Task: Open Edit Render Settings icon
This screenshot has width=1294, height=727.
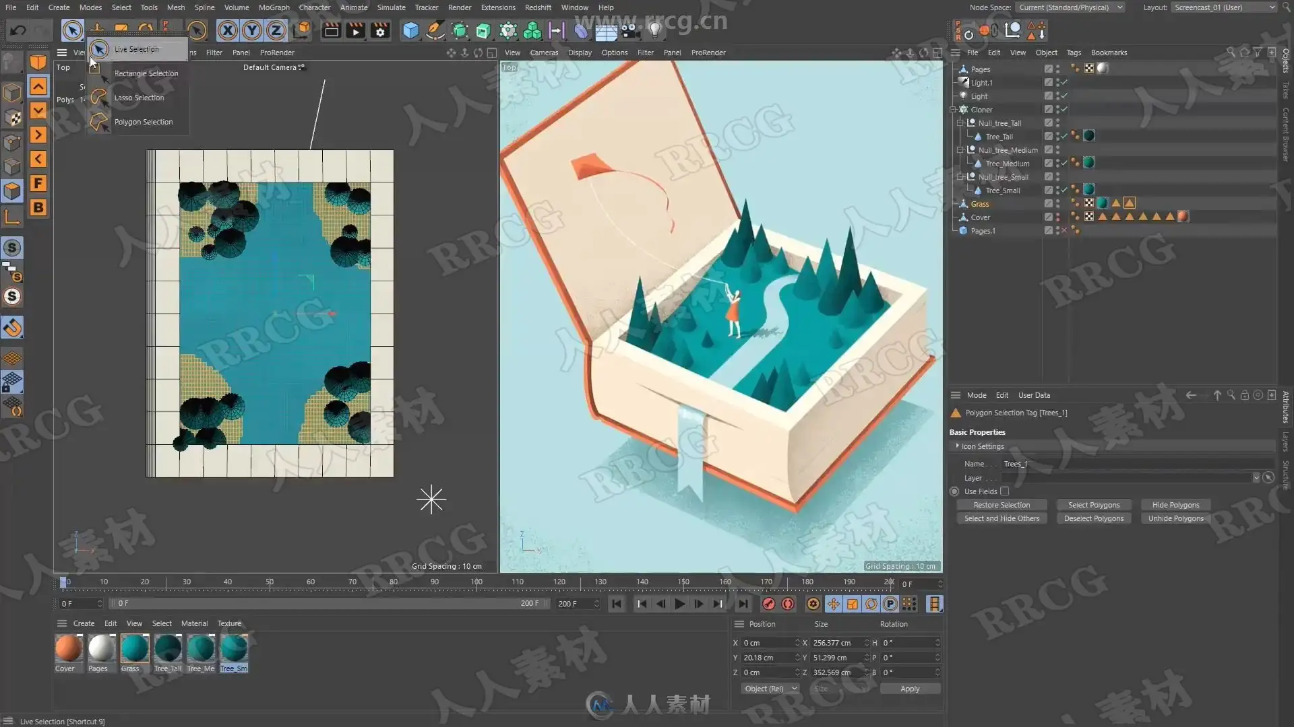Action: 380,30
